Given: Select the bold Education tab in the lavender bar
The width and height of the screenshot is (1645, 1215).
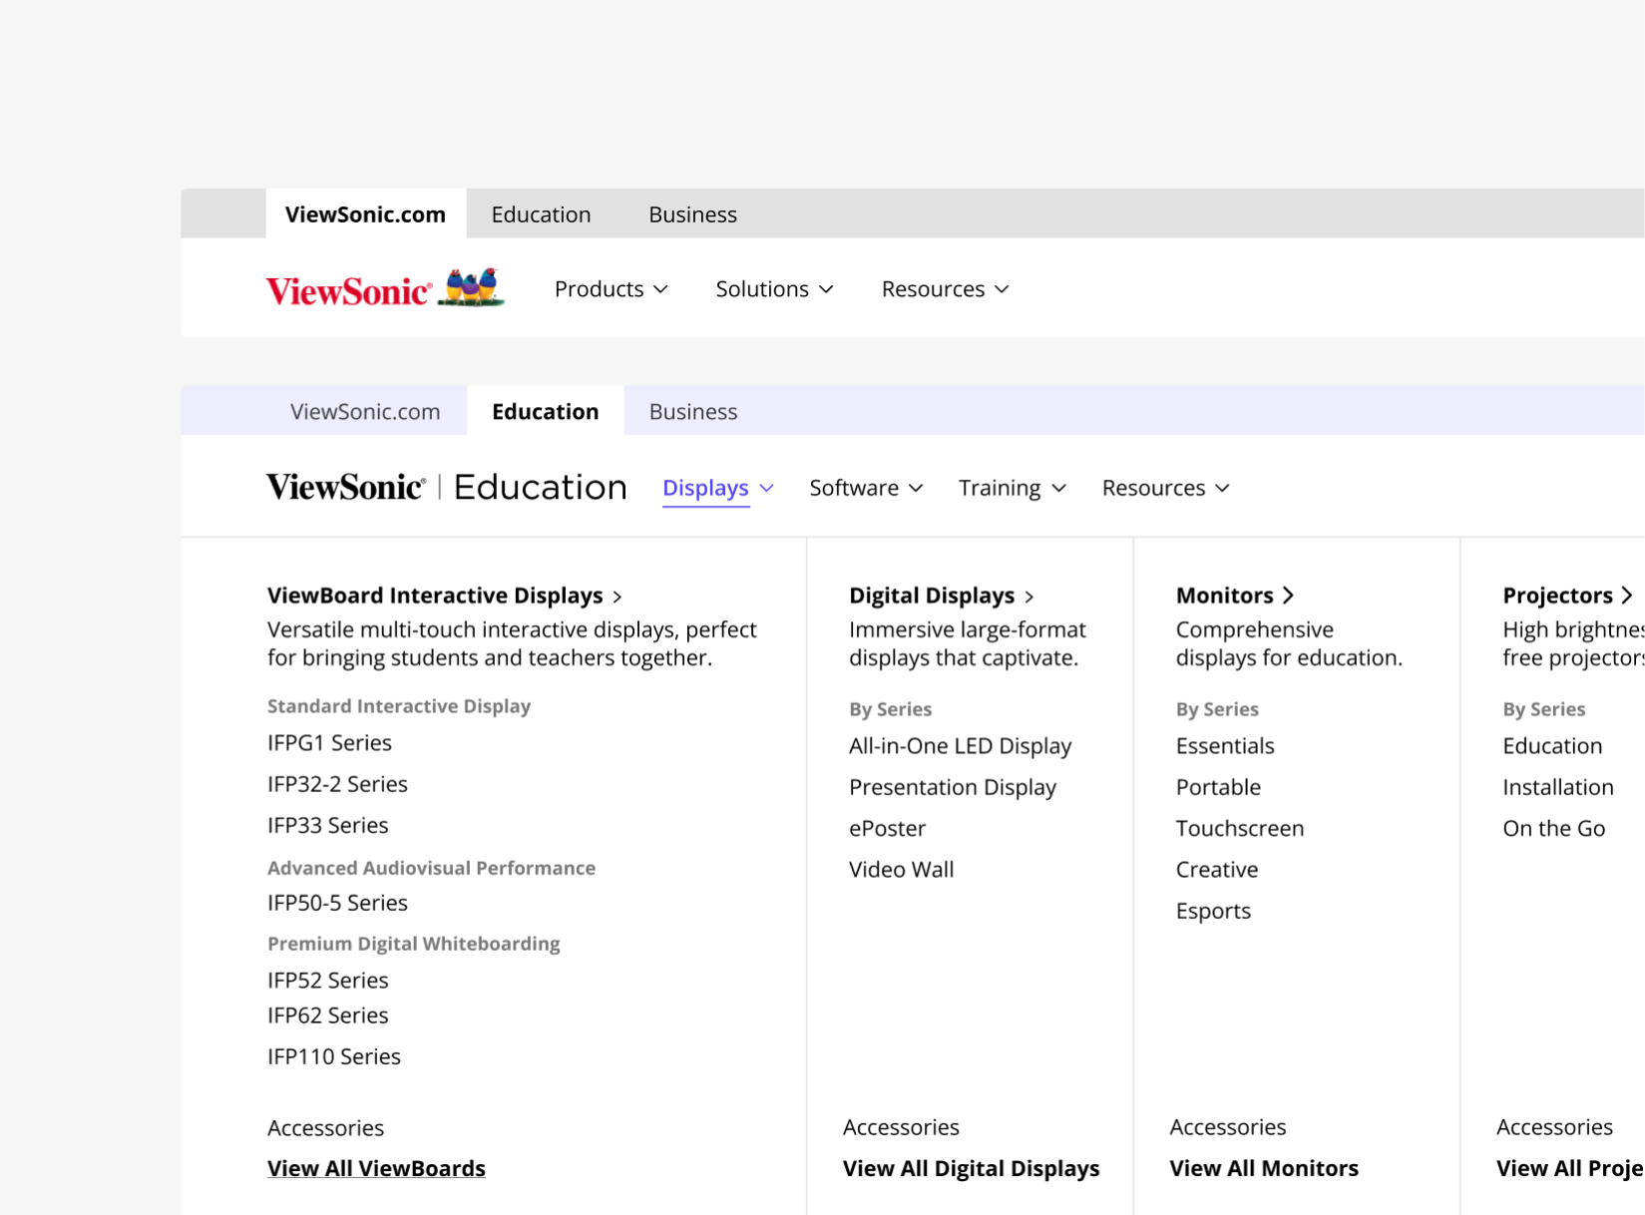Looking at the screenshot, I should pos(545,411).
